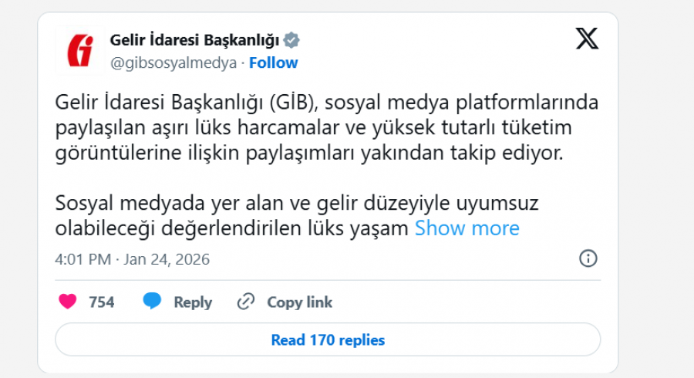Click the blue verified badge
The width and height of the screenshot is (694, 378).
point(292,39)
